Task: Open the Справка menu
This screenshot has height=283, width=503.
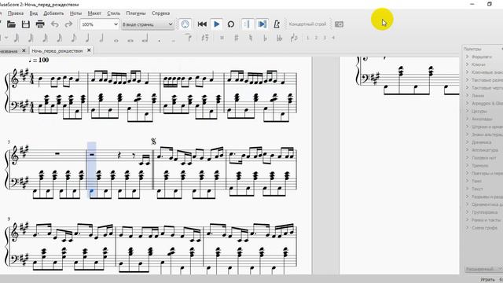Action: tap(160, 13)
